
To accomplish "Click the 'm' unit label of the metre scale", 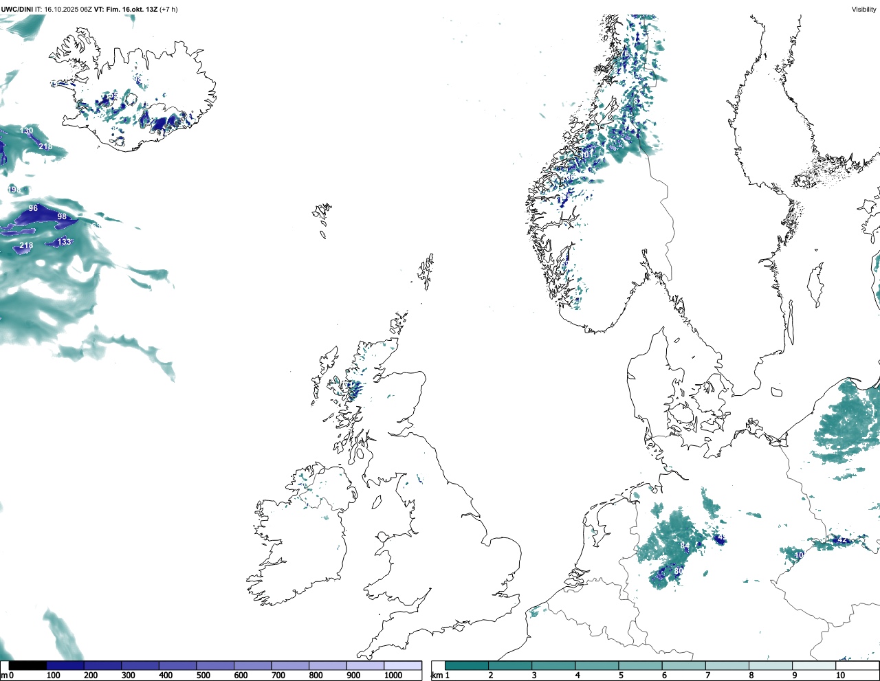I will [x=4, y=676].
